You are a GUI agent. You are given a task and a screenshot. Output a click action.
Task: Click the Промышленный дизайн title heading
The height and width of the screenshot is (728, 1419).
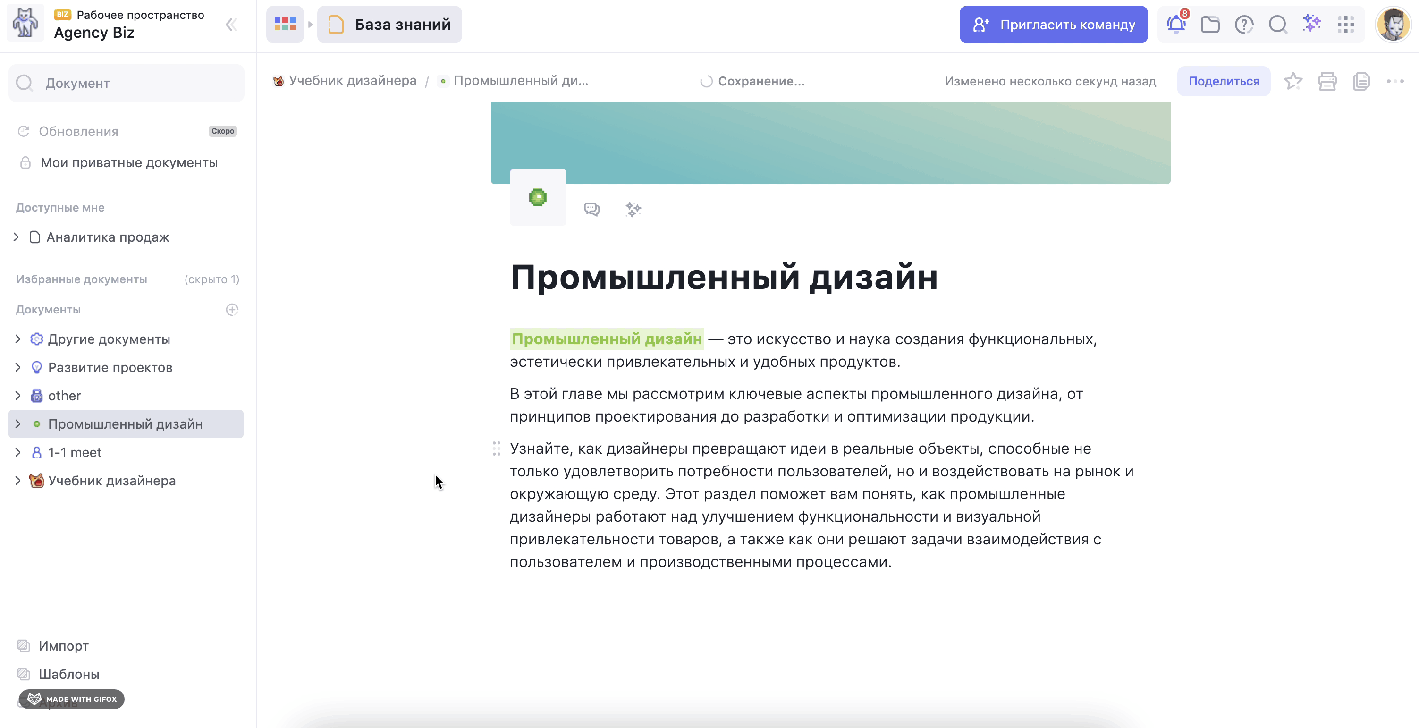pos(724,277)
